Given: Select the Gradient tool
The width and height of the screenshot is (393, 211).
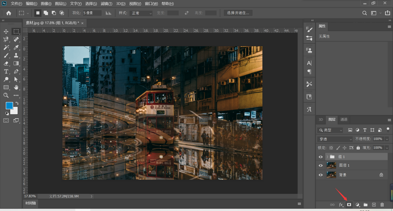Looking at the screenshot, I should click(16, 63).
